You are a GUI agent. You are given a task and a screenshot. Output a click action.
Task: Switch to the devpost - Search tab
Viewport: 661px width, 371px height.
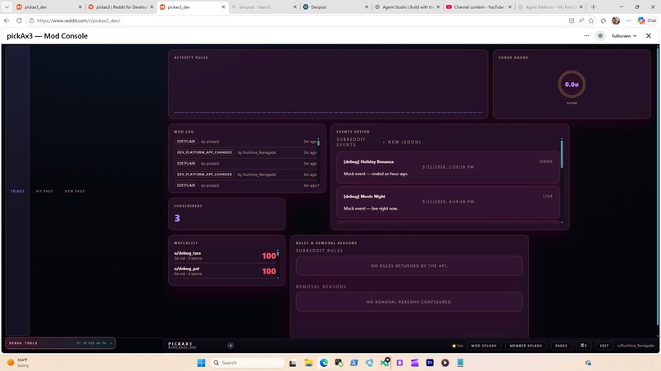(x=262, y=7)
